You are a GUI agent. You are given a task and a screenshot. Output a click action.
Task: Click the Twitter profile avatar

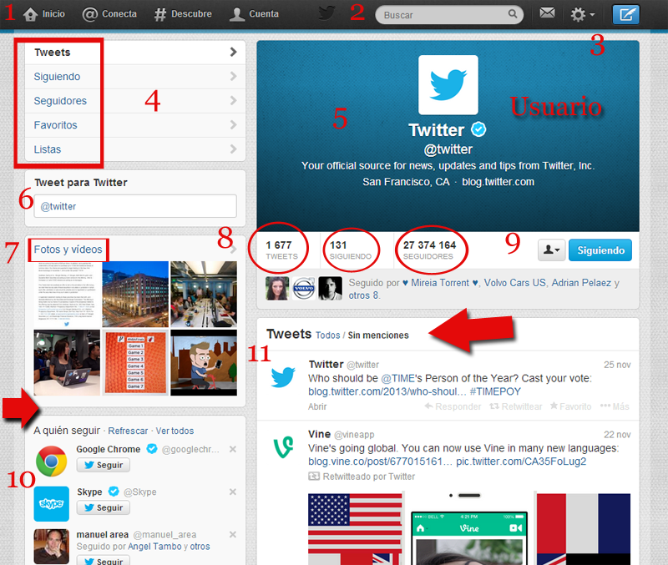pos(448,85)
